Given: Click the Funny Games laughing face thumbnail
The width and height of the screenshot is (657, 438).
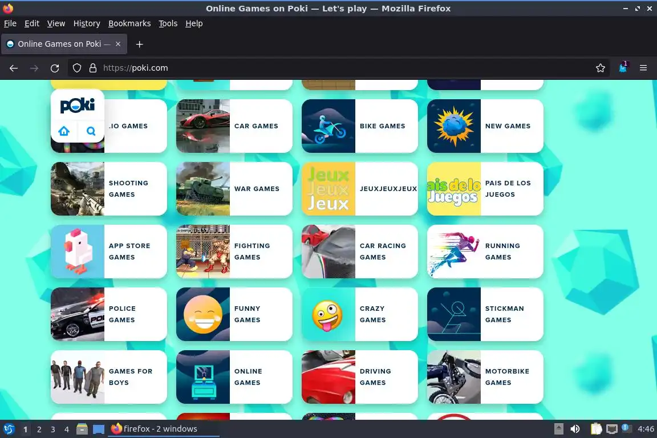Looking at the screenshot, I should pyautogui.click(x=203, y=314).
